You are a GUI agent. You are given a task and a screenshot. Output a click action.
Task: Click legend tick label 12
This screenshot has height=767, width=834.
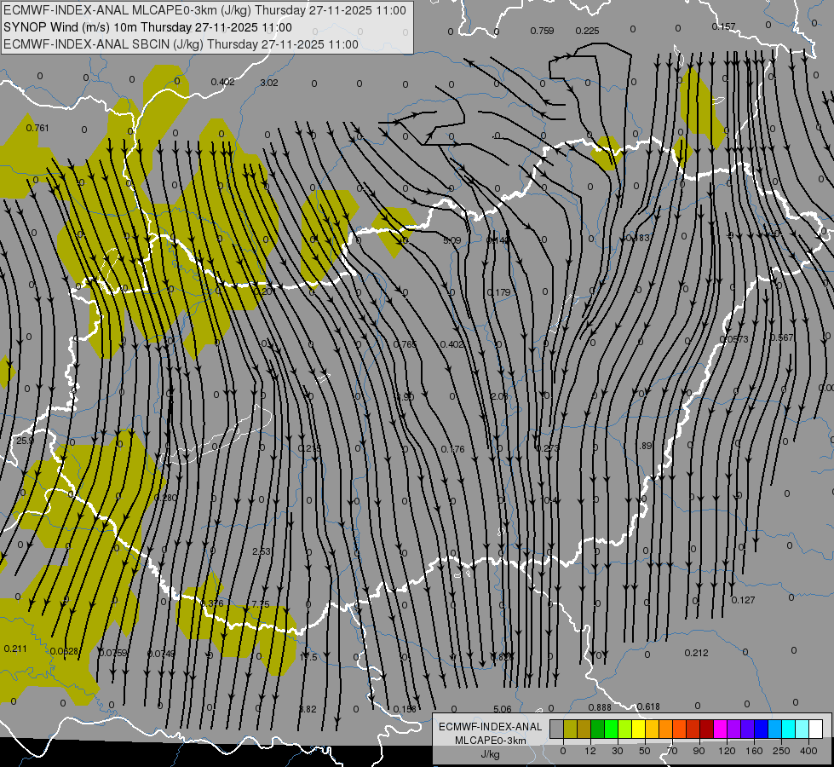[x=590, y=751]
